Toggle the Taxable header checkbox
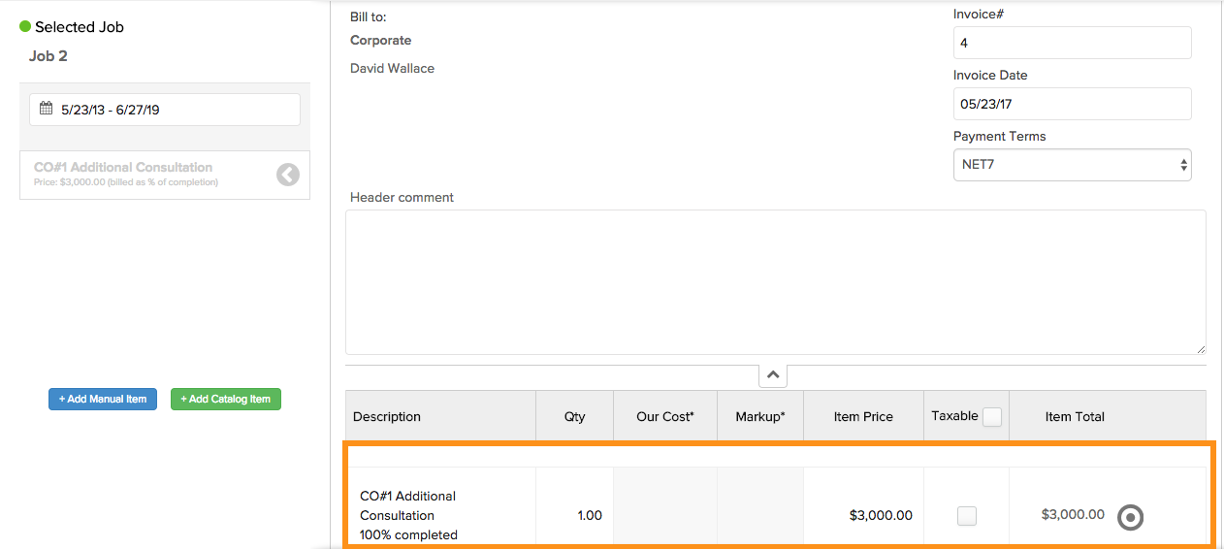This screenshot has height=549, width=1224. coord(992,417)
